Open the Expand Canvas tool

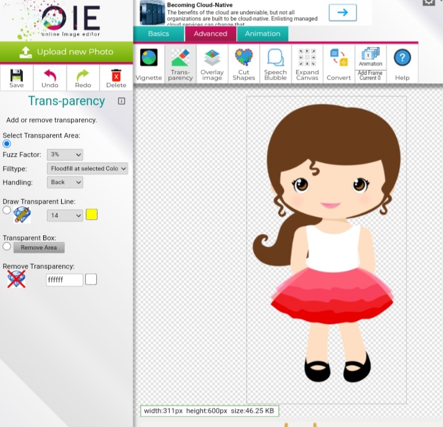tap(307, 59)
